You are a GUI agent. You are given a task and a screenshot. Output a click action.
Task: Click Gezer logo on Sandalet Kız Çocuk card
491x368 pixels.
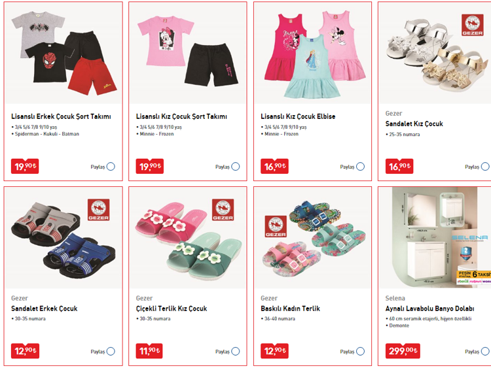click(x=473, y=25)
